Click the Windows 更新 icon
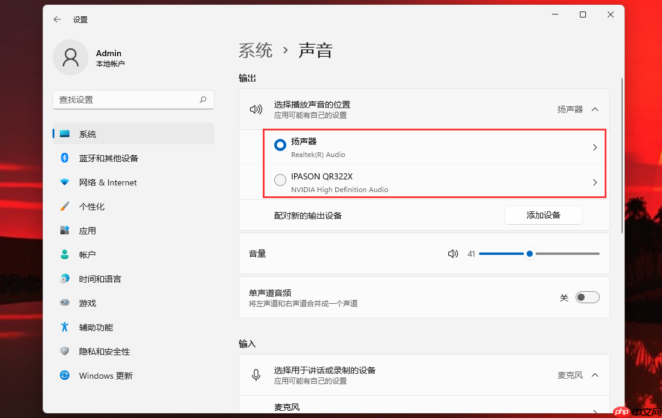Image resolution: width=662 pixels, height=418 pixels. (65, 375)
